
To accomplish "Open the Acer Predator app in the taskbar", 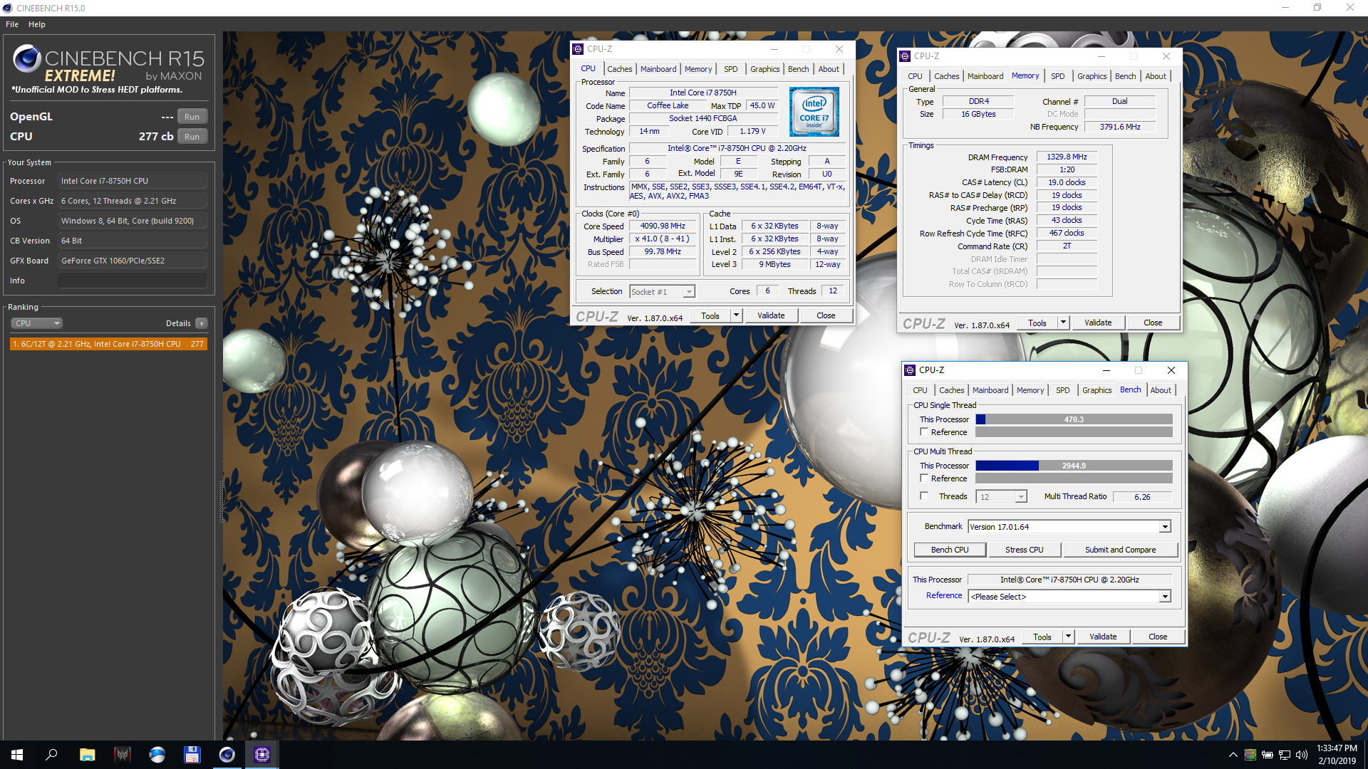I will (123, 755).
